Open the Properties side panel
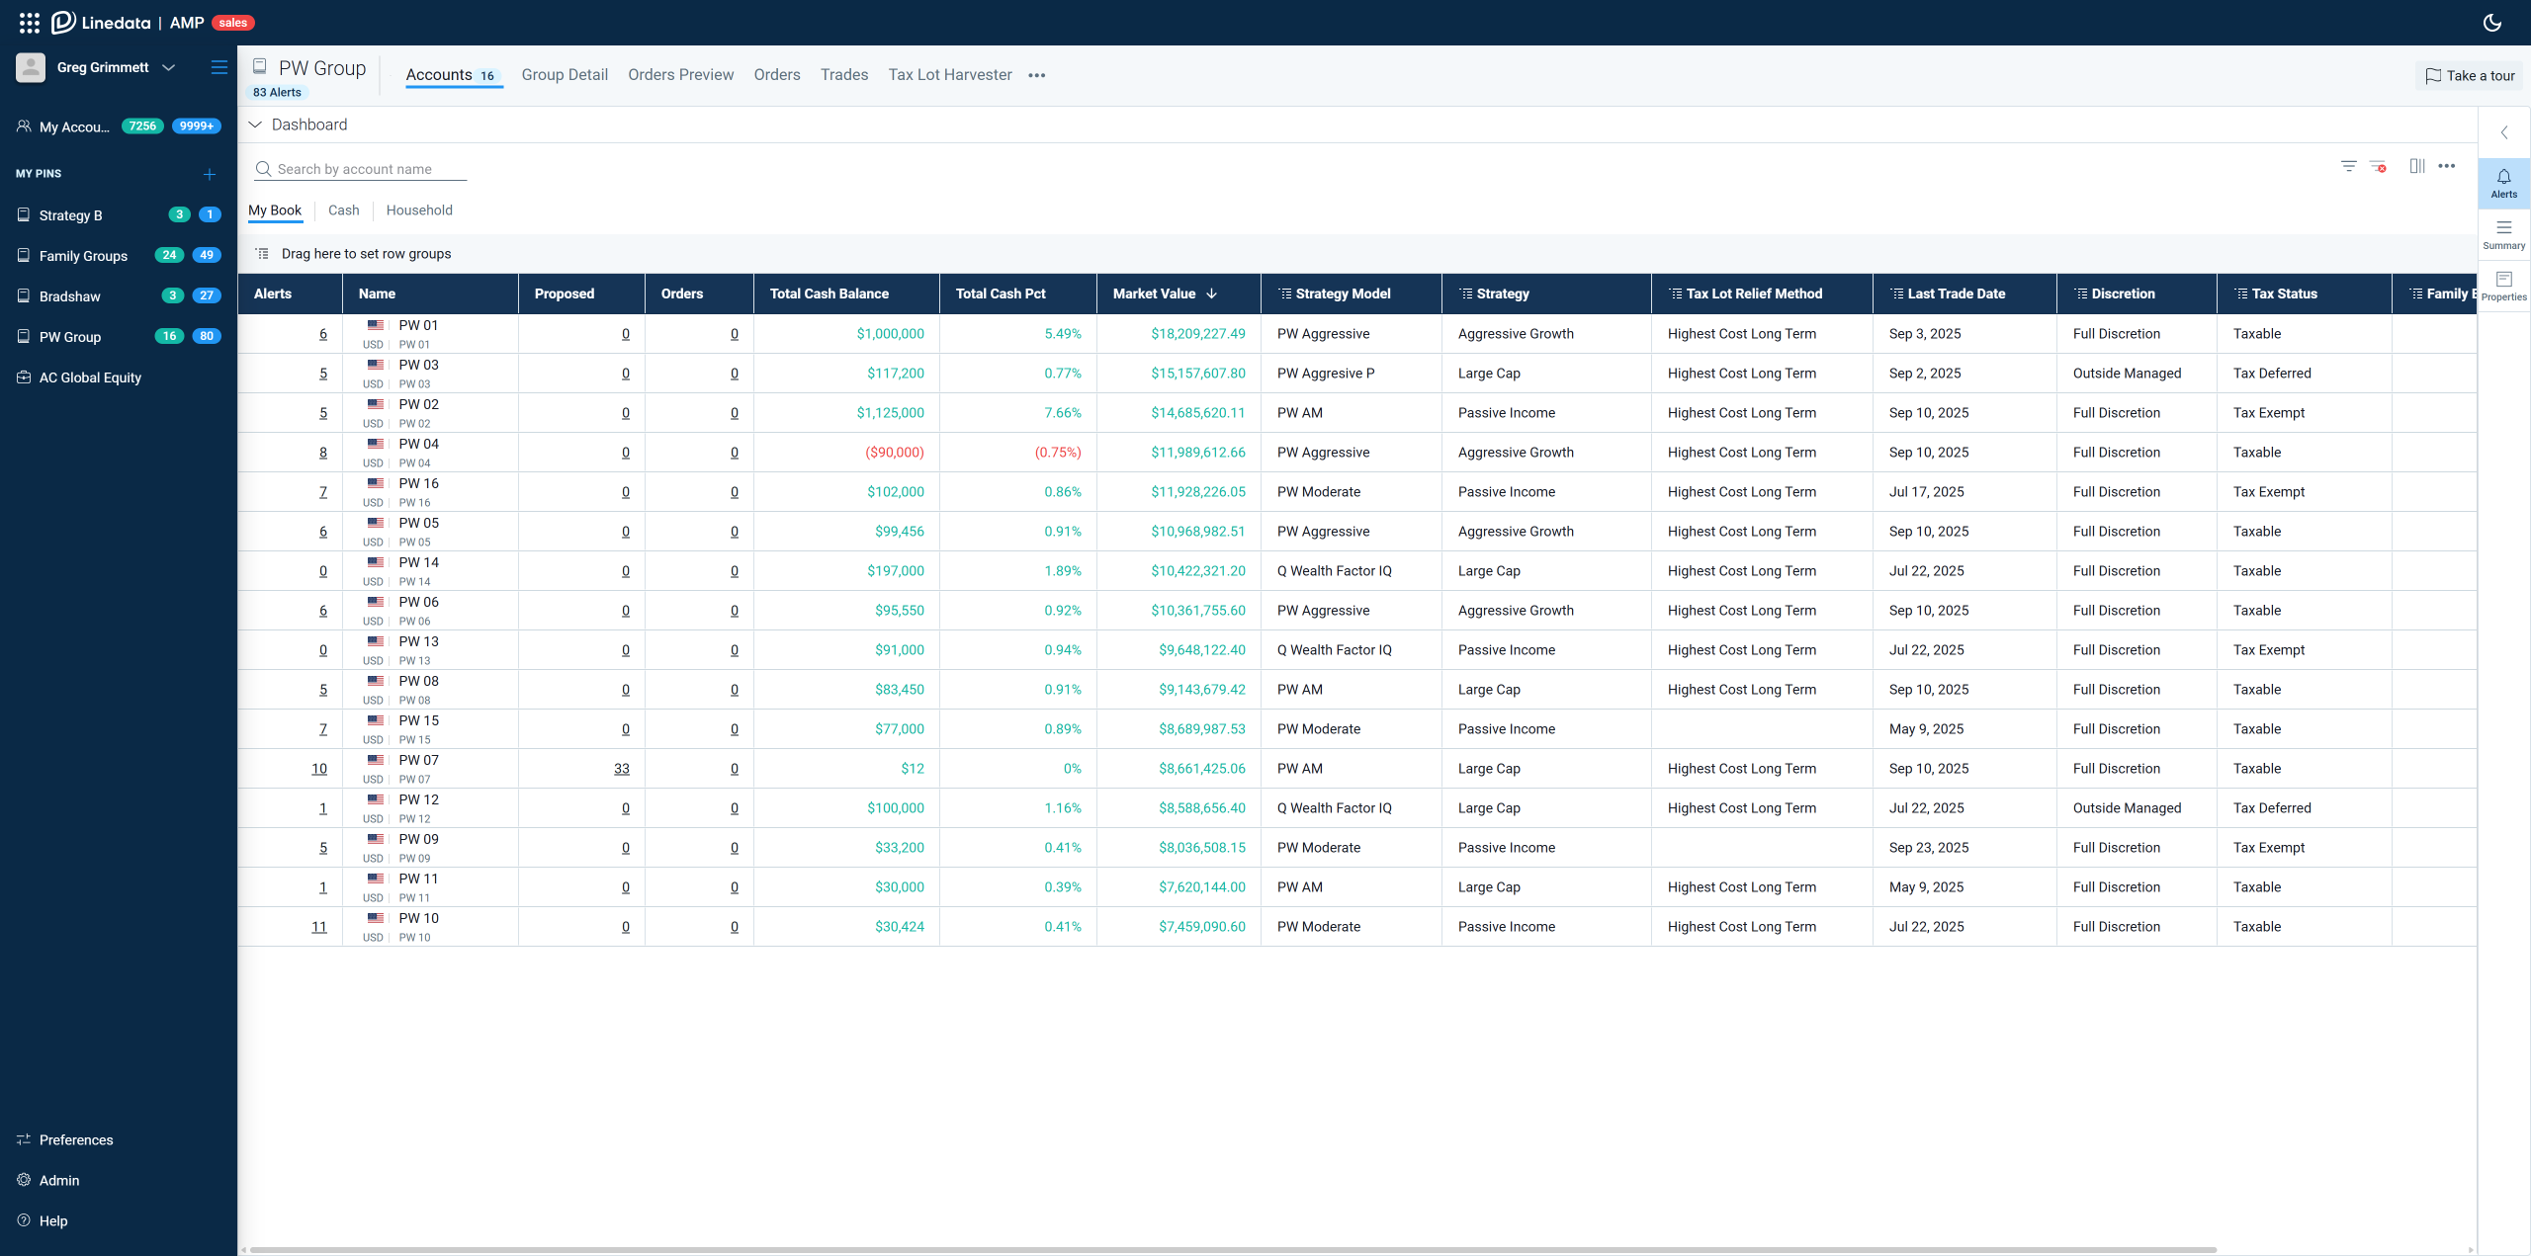2531x1256 pixels. (2503, 286)
